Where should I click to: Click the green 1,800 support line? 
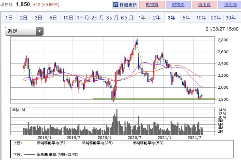154,99
